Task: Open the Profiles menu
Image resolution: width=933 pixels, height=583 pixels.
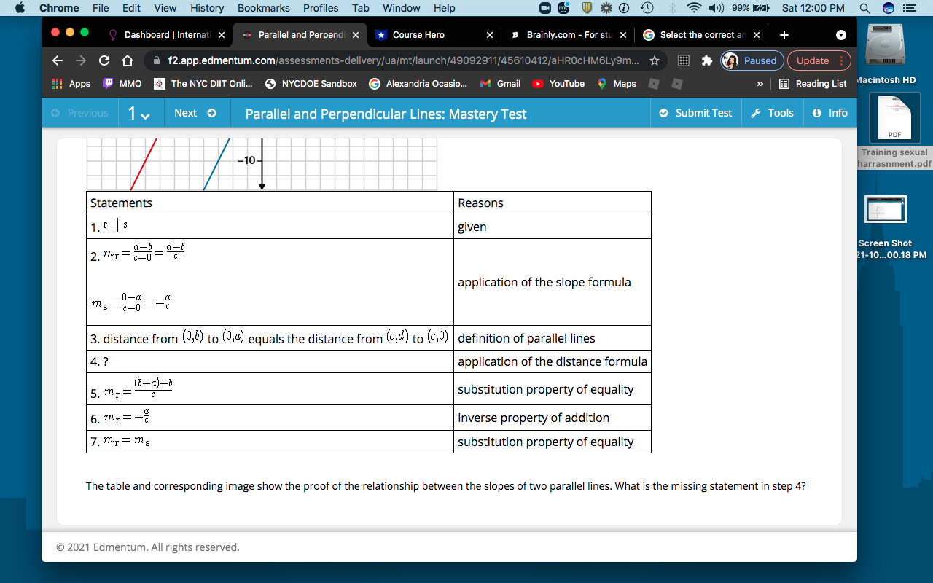Action: tap(321, 8)
